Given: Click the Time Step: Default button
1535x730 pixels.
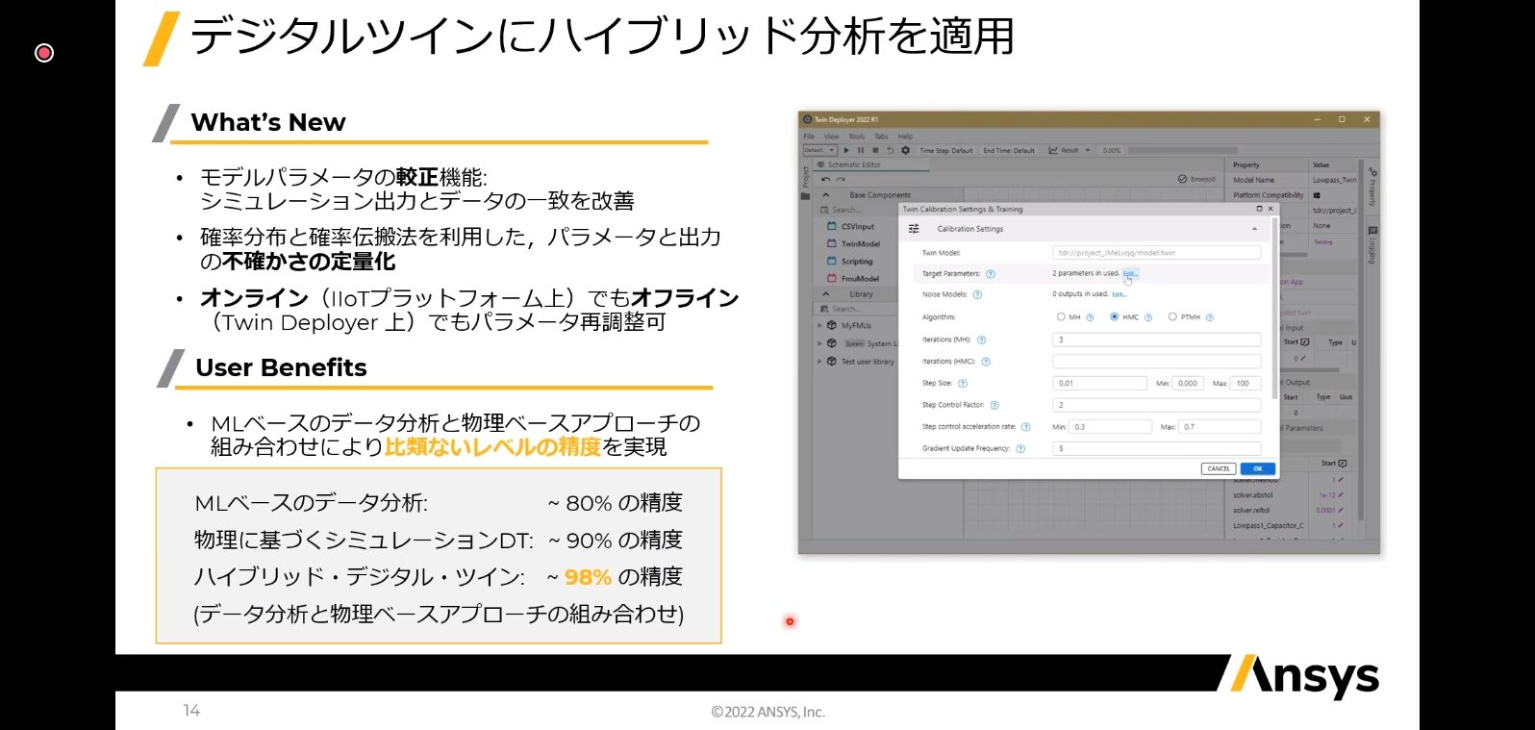Looking at the screenshot, I should pyautogui.click(x=945, y=150).
